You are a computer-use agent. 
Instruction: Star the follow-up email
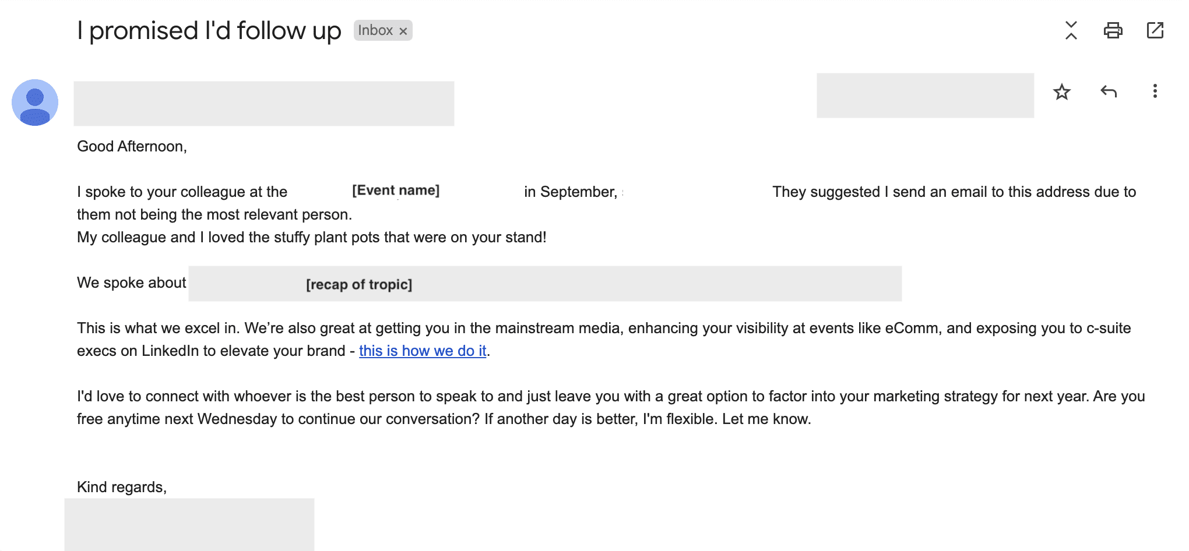[1062, 92]
